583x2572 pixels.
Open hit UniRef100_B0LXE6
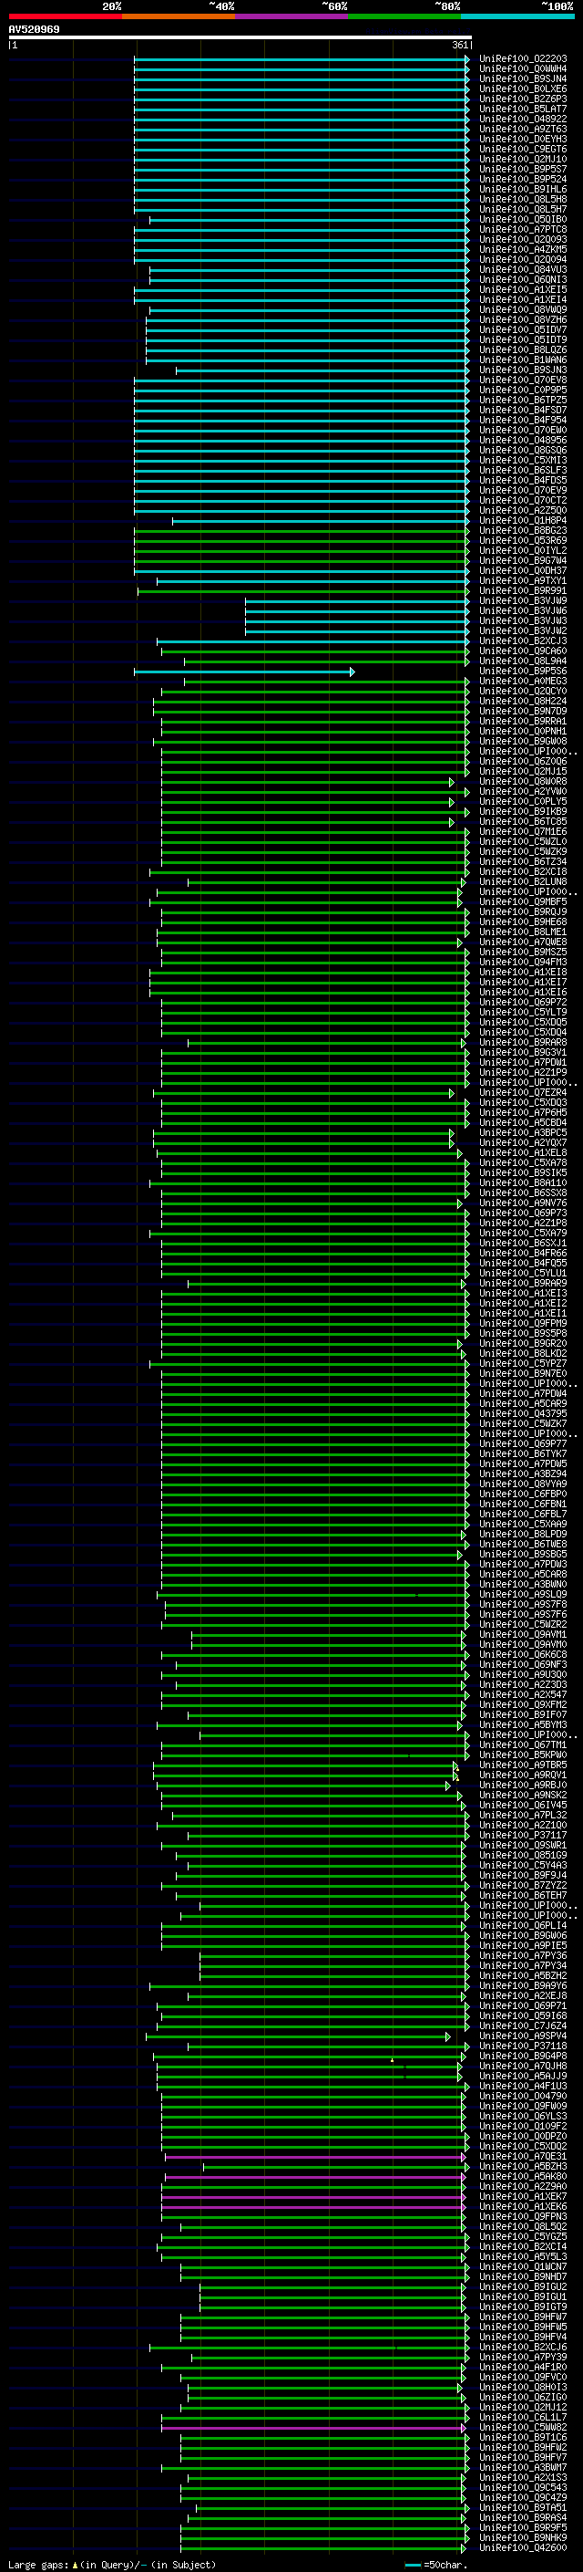(523, 89)
